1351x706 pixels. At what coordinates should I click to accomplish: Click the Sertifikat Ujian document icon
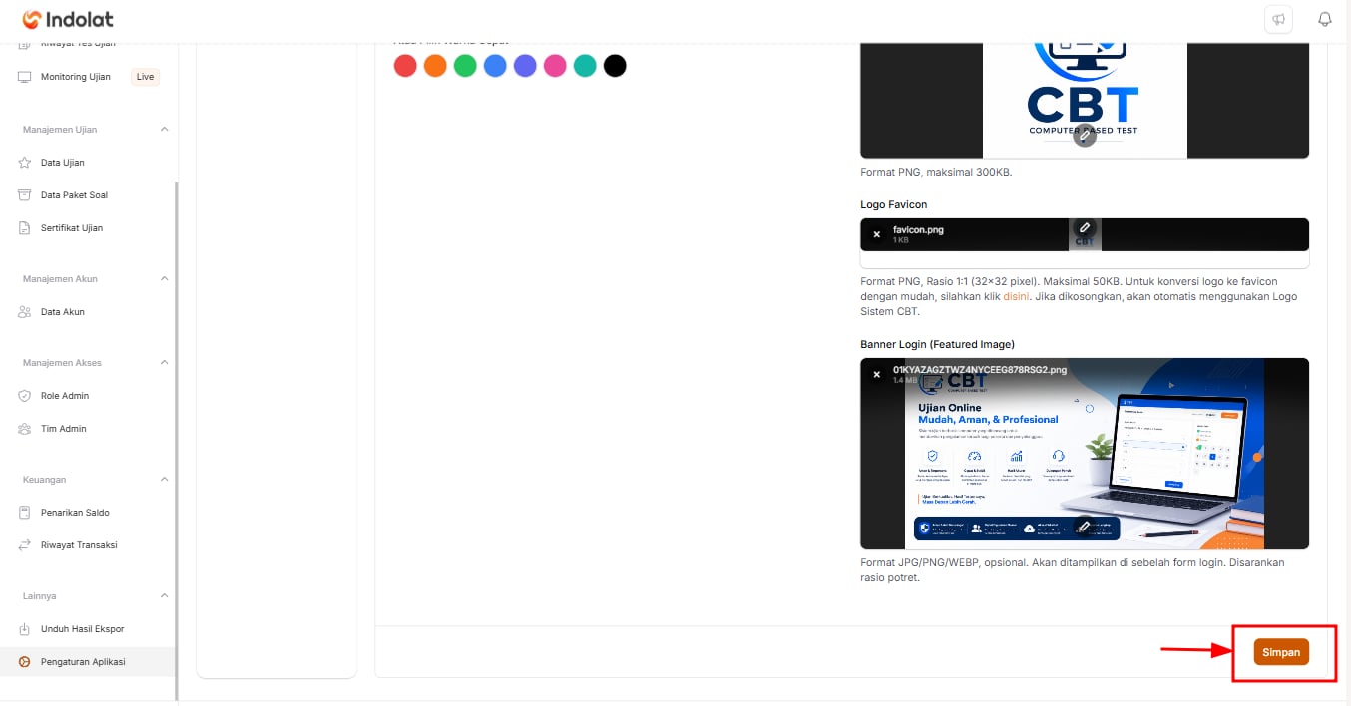(25, 228)
